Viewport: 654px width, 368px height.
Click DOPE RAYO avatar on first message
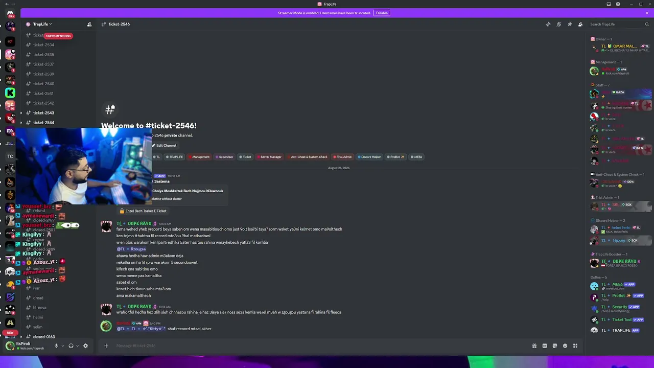[x=106, y=226]
